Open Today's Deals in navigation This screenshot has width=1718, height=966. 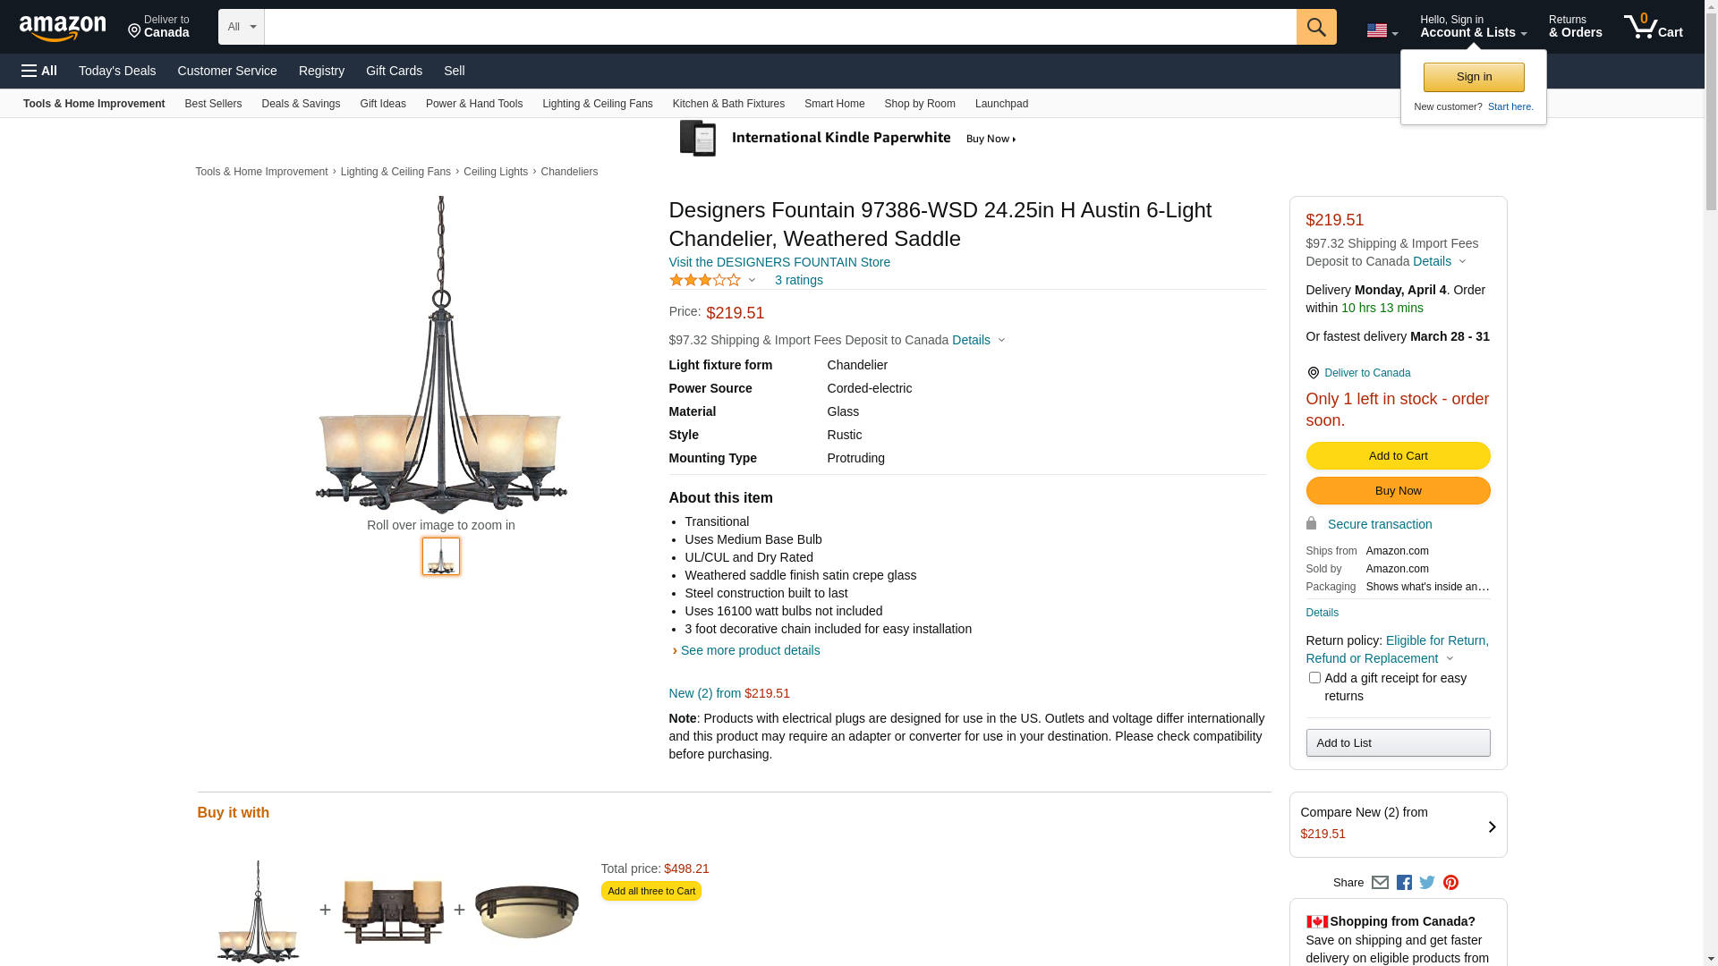[117, 71]
